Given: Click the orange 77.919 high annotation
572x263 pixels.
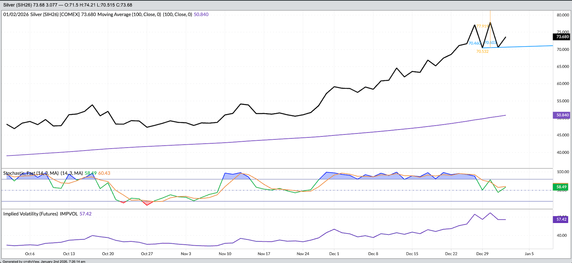Looking at the screenshot, I should 483,26.
